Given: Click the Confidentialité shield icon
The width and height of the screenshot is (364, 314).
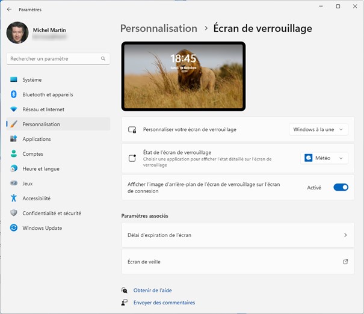Looking at the screenshot, I should [14, 213].
